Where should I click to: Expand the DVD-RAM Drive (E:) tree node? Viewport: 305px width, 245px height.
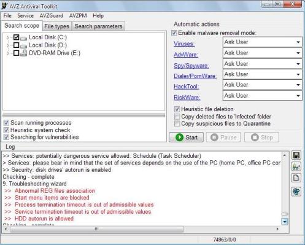[x=8, y=53]
